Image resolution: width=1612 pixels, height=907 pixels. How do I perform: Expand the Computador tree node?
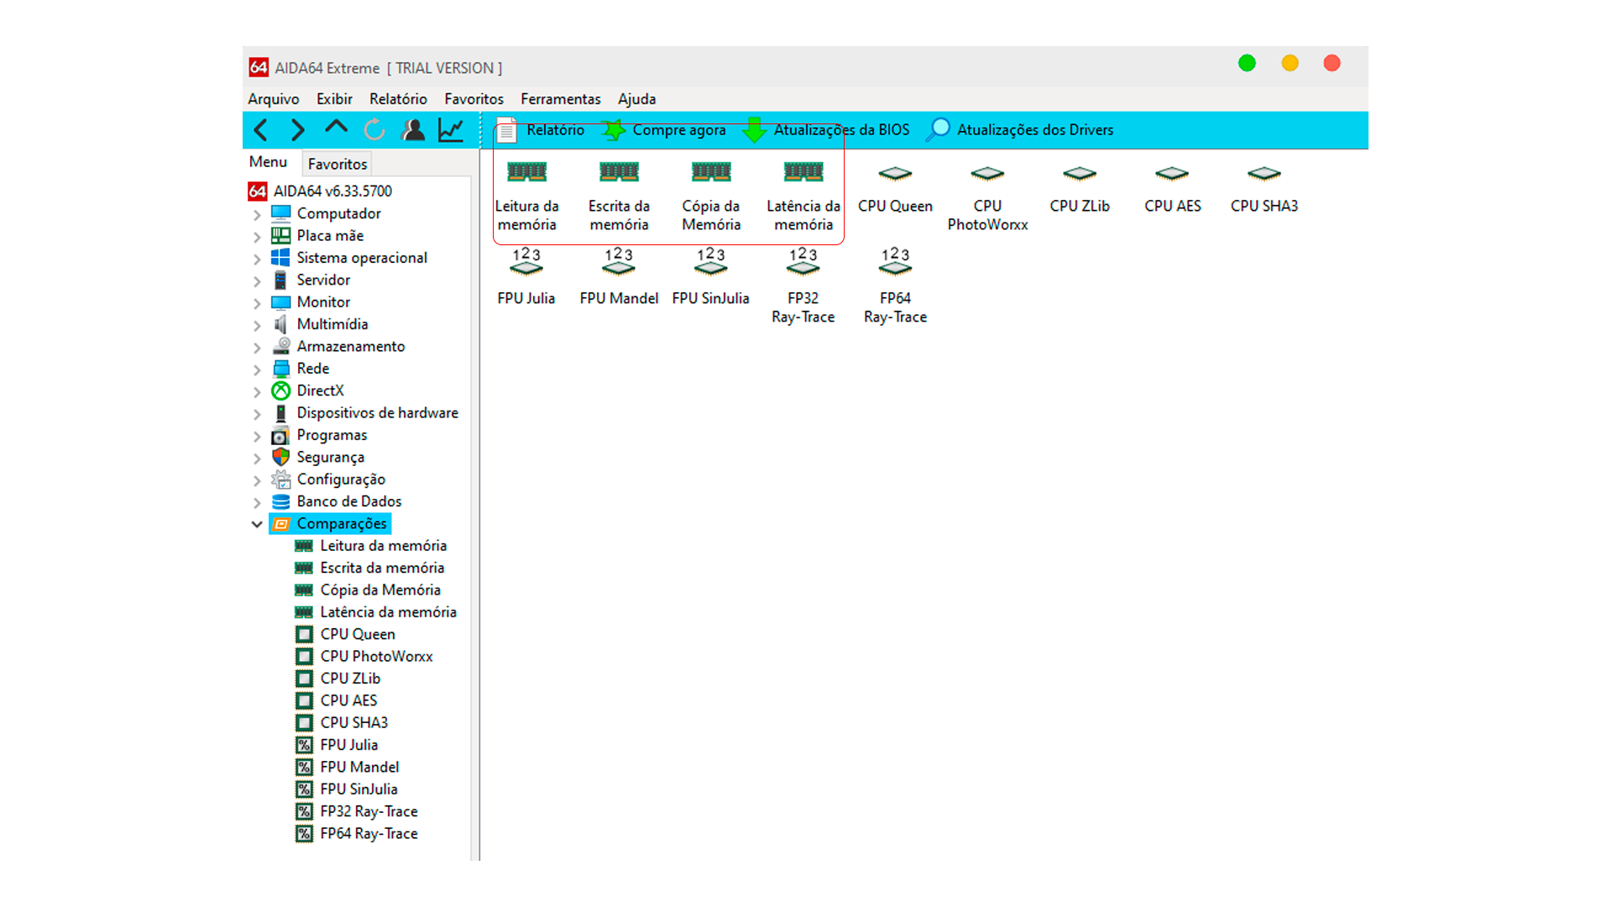(x=257, y=214)
